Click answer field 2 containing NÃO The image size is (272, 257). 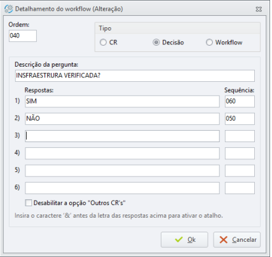122,119
